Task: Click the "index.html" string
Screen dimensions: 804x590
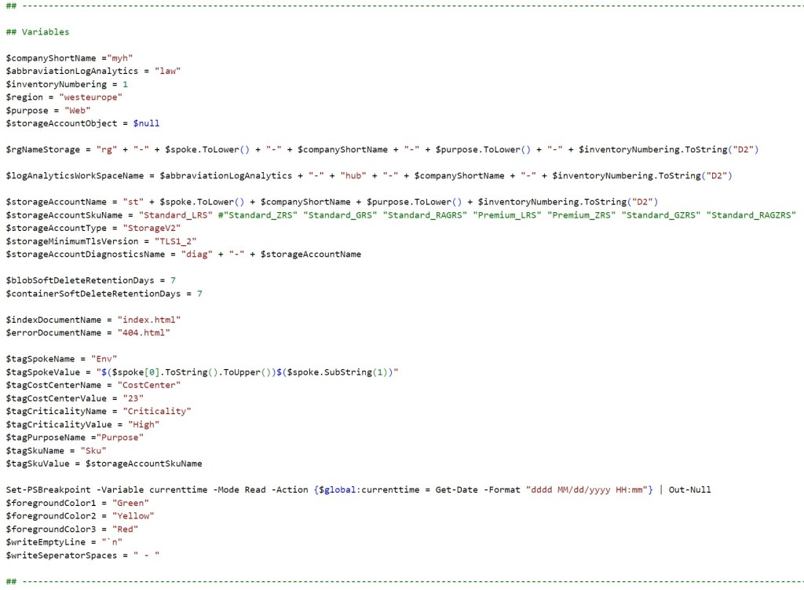Action: (x=149, y=320)
